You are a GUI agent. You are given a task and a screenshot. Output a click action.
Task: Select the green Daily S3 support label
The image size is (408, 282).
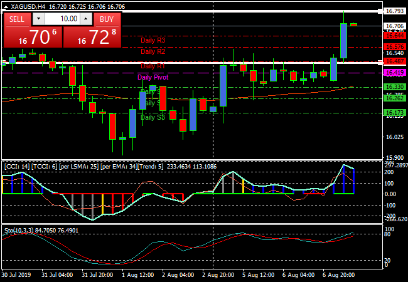click(x=153, y=117)
